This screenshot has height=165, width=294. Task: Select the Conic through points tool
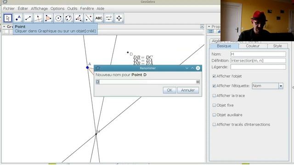pyautogui.click(x=68, y=18)
